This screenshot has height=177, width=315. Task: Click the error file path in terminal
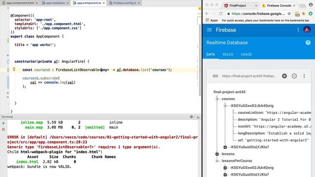(102, 140)
